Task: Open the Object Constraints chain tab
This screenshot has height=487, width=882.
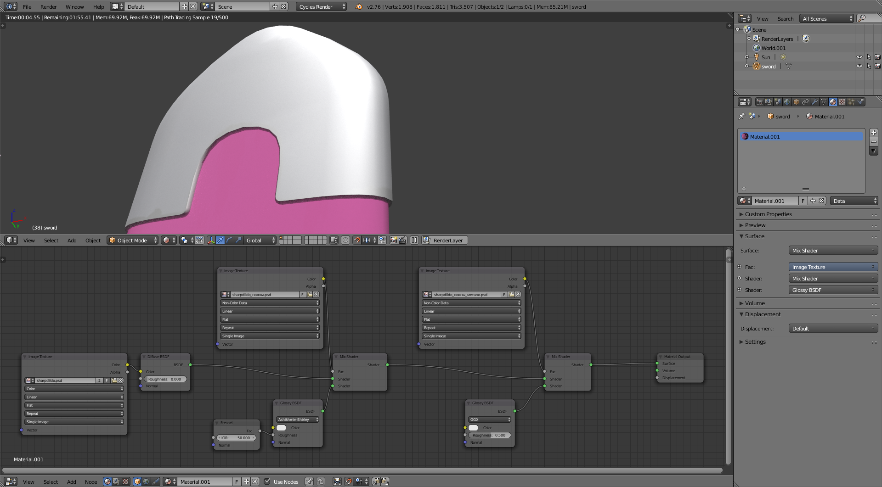Action: (805, 102)
